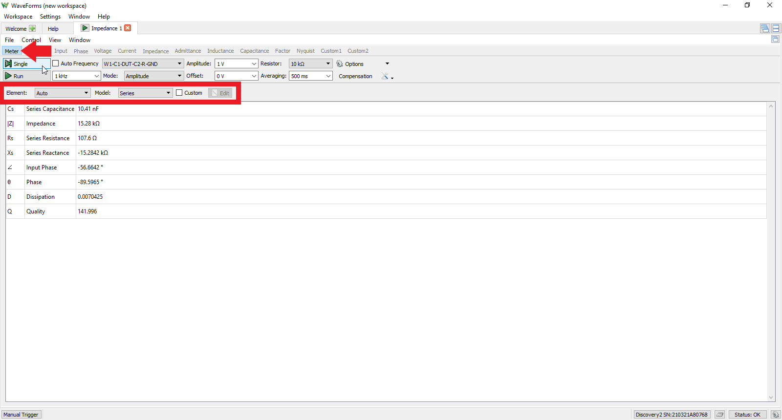Click the cascade windows icon

[x=765, y=28]
